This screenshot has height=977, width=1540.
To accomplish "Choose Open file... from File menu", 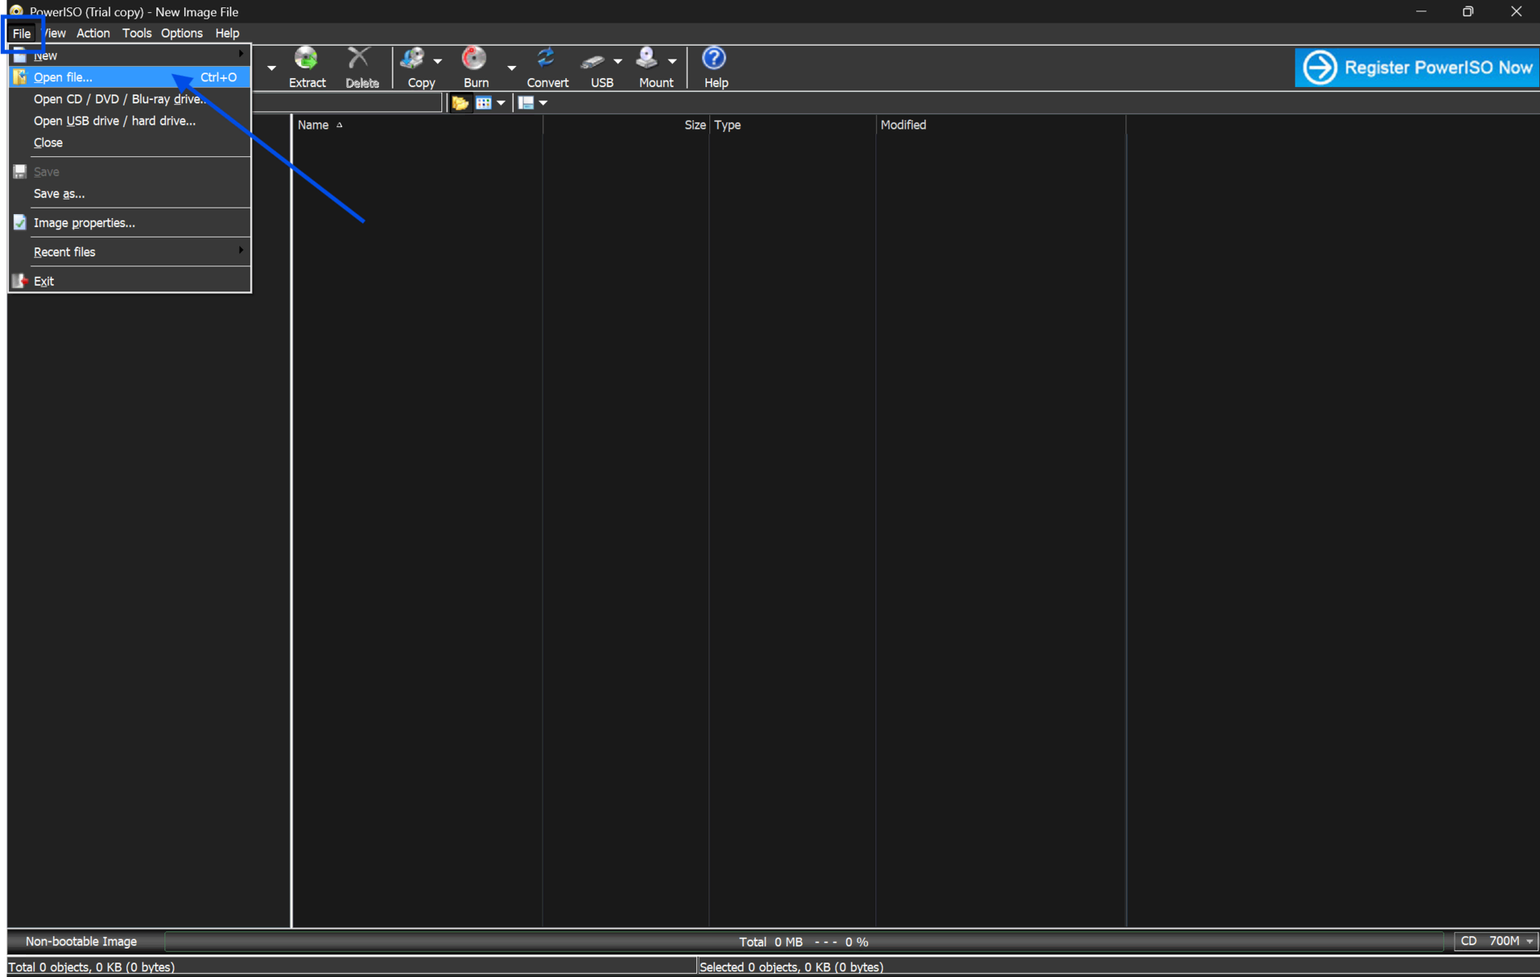I will coord(64,77).
